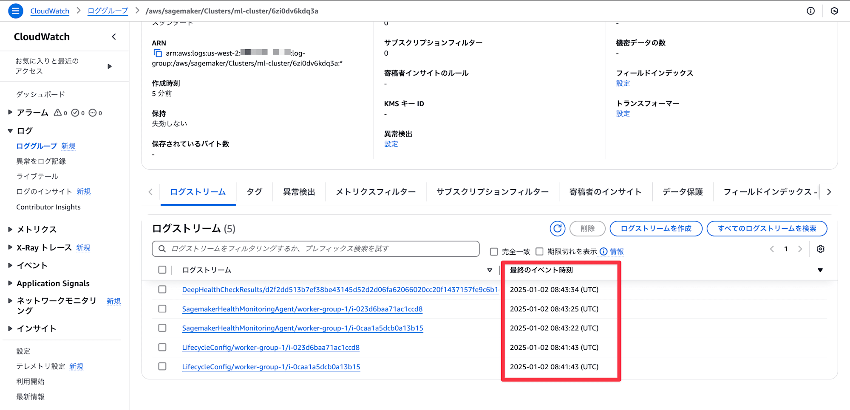850x410 pixels.
Task: Click the info circle icon in top bar
Action: 810,11
